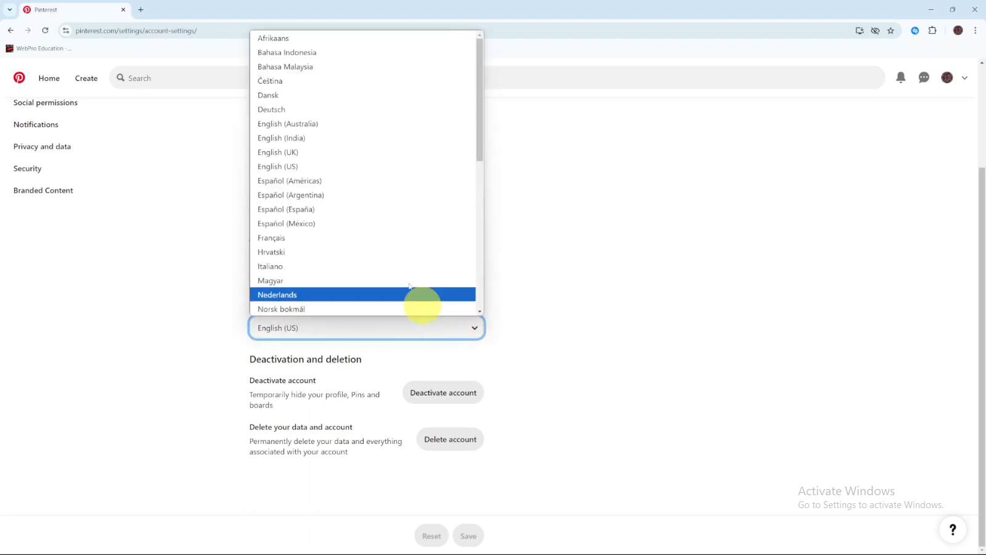Choose Español (España) option
The image size is (986, 555).
[x=362, y=209]
